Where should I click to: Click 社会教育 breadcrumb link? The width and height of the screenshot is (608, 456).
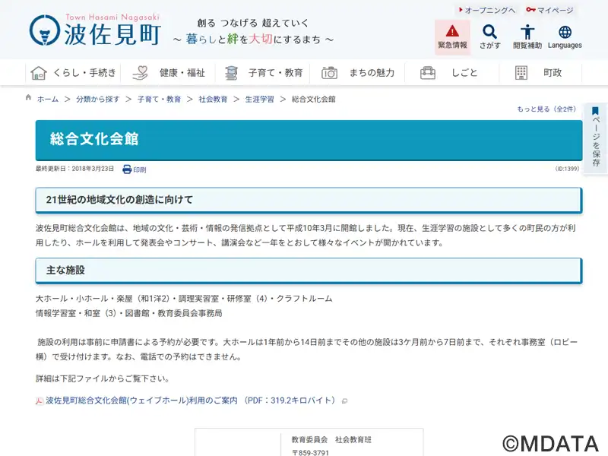213,100
